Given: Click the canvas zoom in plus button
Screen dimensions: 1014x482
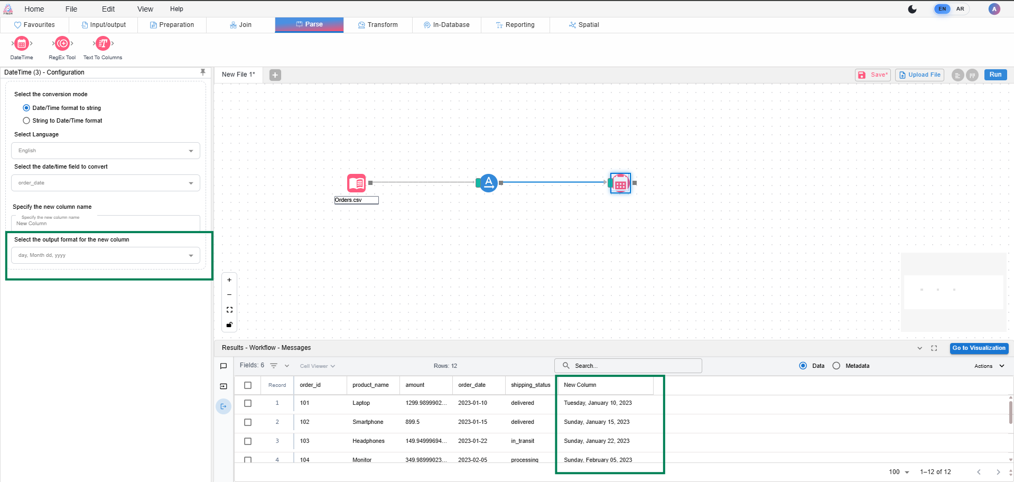Looking at the screenshot, I should coord(229,280).
